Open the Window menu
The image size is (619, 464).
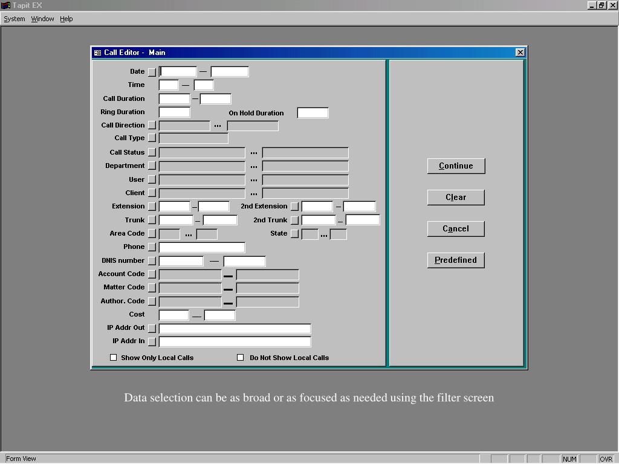tap(43, 19)
